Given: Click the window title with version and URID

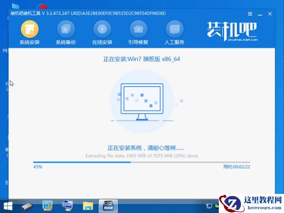Looking at the screenshot, I should click(88, 13).
